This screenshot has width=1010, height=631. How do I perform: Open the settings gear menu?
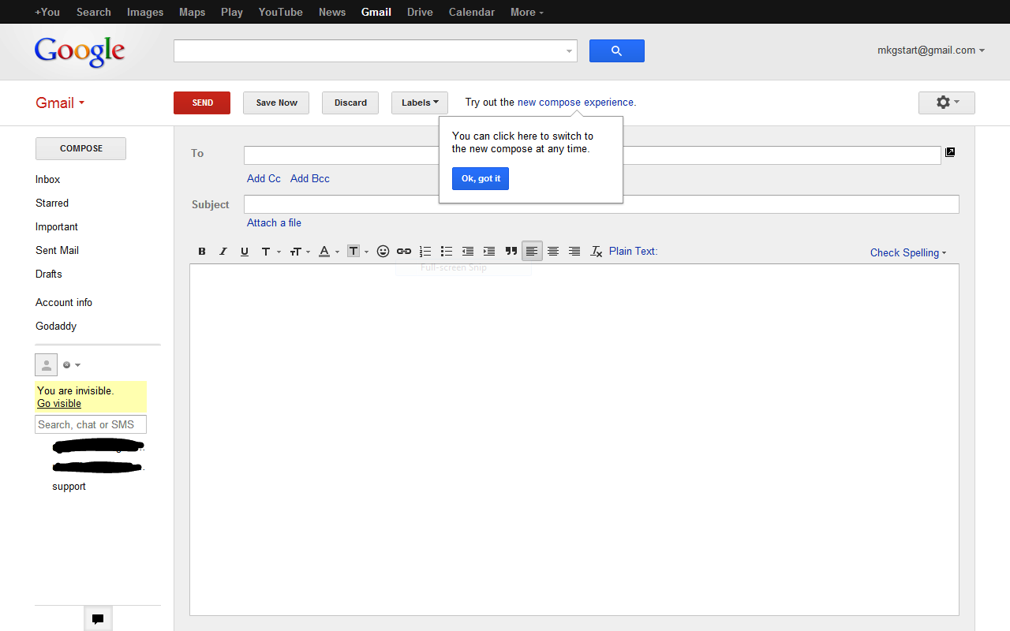947,103
